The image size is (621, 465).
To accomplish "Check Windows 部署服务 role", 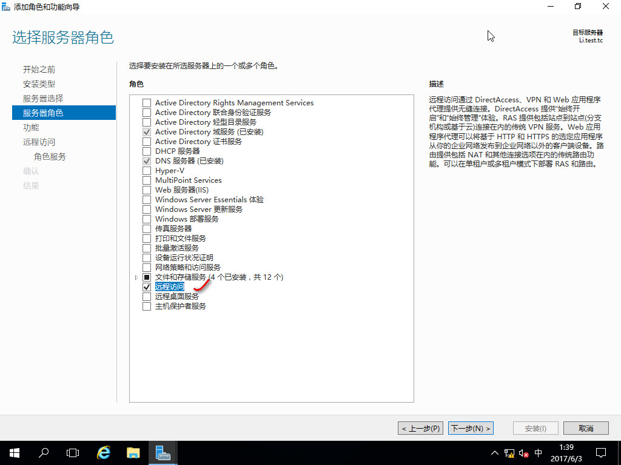I will (x=147, y=219).
